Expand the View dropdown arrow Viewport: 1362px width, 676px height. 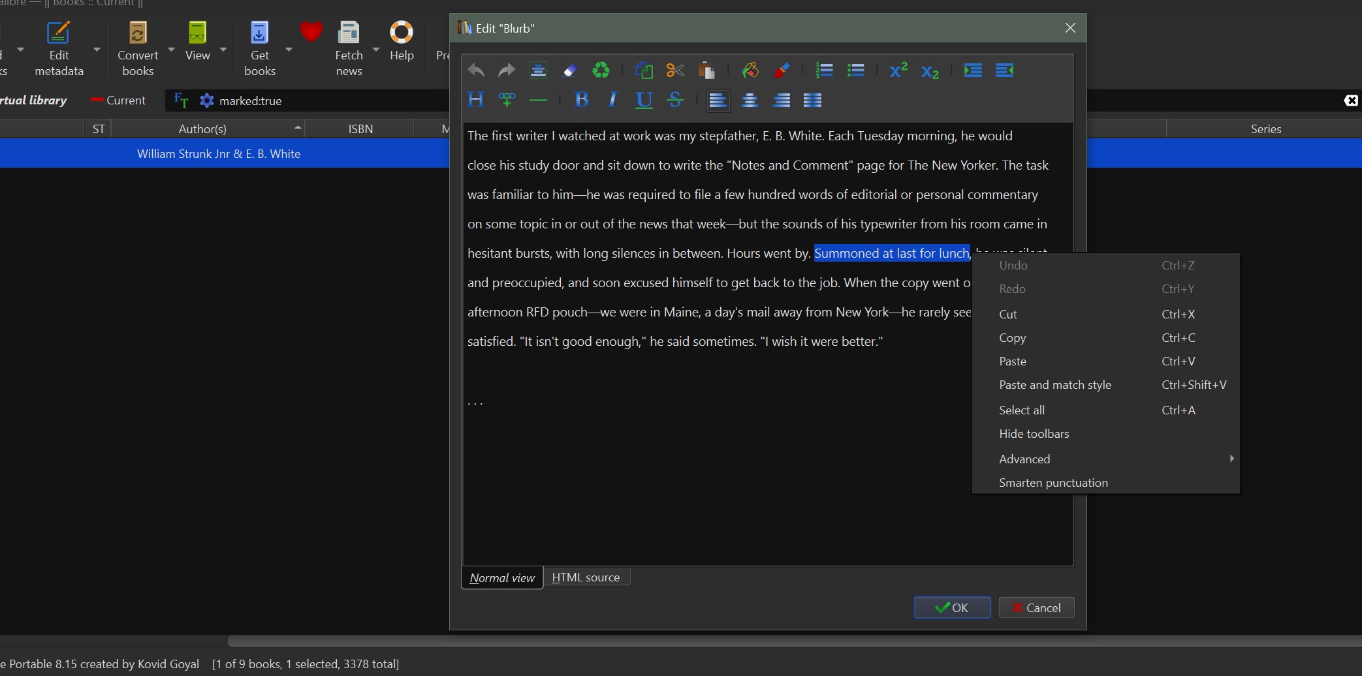pos(223,50)
